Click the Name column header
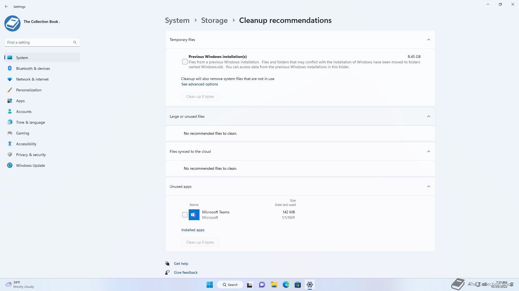This screenshot has height=291, width=519. point(194,205)
